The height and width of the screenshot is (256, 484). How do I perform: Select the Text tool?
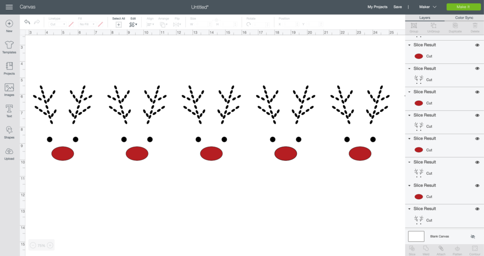tap(9, 111)
